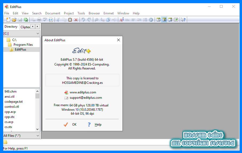Click the context help arrow-question icon
This screenshot has width=242, height=153.
coord(183,20)
